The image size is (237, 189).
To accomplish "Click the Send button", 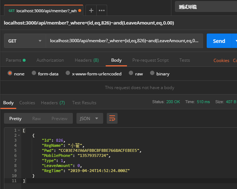I will [219, 41].
